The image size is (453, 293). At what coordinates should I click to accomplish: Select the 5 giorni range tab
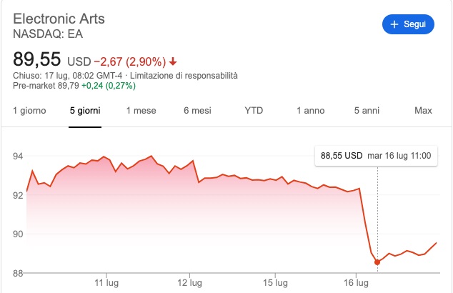(x=85, y=111)
